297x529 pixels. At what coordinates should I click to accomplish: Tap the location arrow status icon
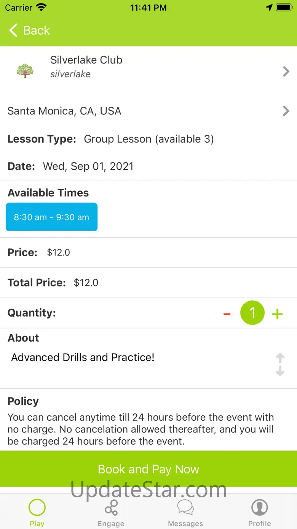click(x=269, y=7)
